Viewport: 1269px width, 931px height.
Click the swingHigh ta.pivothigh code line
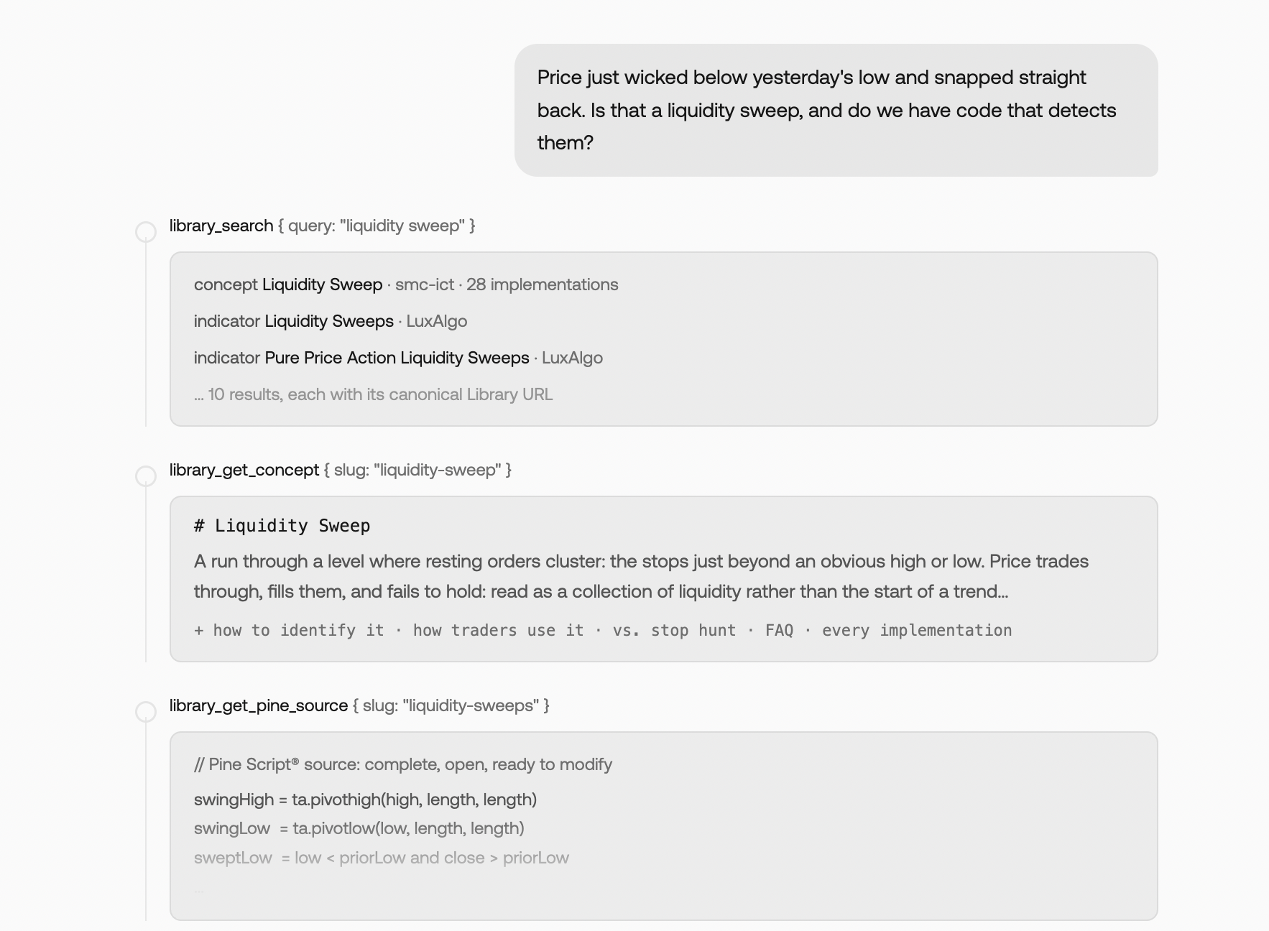pos(365,800)
